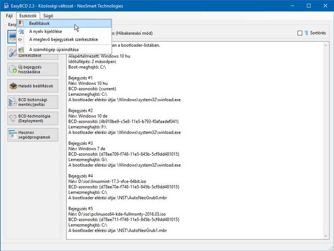The image size is (334, 251).
Task: Click the EasyBCD icon in the title bar
Action: (5, 6)
